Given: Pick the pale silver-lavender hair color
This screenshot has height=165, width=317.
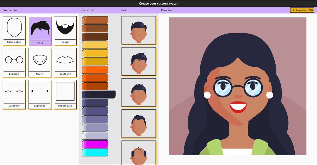Looking at the screenshot, I should [x=95, y=136].
